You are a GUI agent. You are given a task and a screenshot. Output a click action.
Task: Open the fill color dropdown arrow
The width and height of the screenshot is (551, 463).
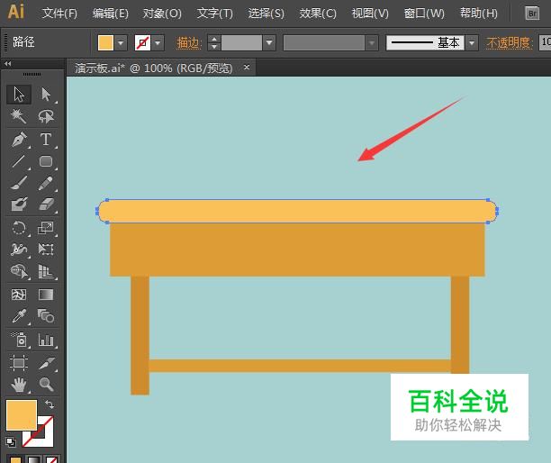tap(121, 43)
